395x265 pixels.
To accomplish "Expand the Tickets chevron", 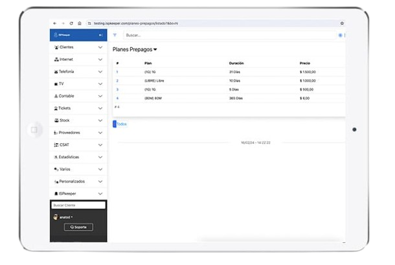I will (100, 108).
